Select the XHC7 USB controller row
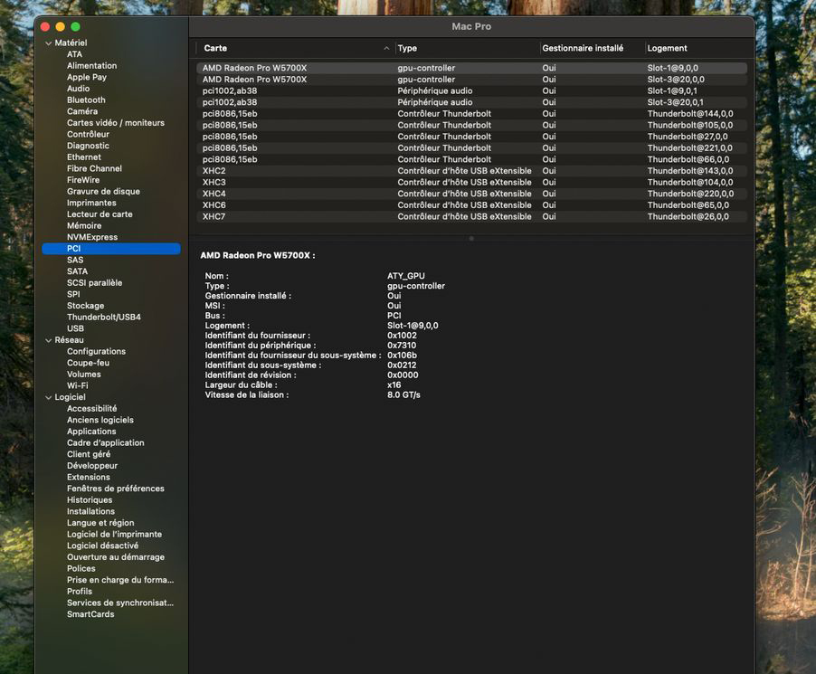The image size is (816, 674). (471, 217)
